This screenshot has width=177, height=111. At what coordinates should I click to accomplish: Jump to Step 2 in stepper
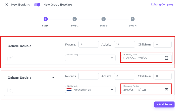coord(74,19)
